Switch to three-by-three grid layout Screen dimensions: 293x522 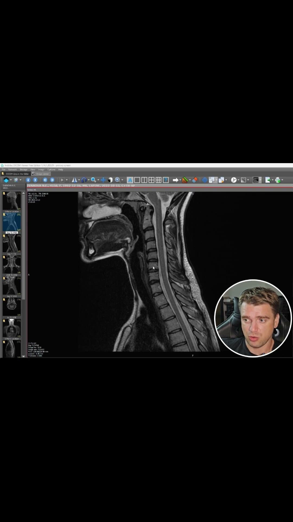(158, 180)
